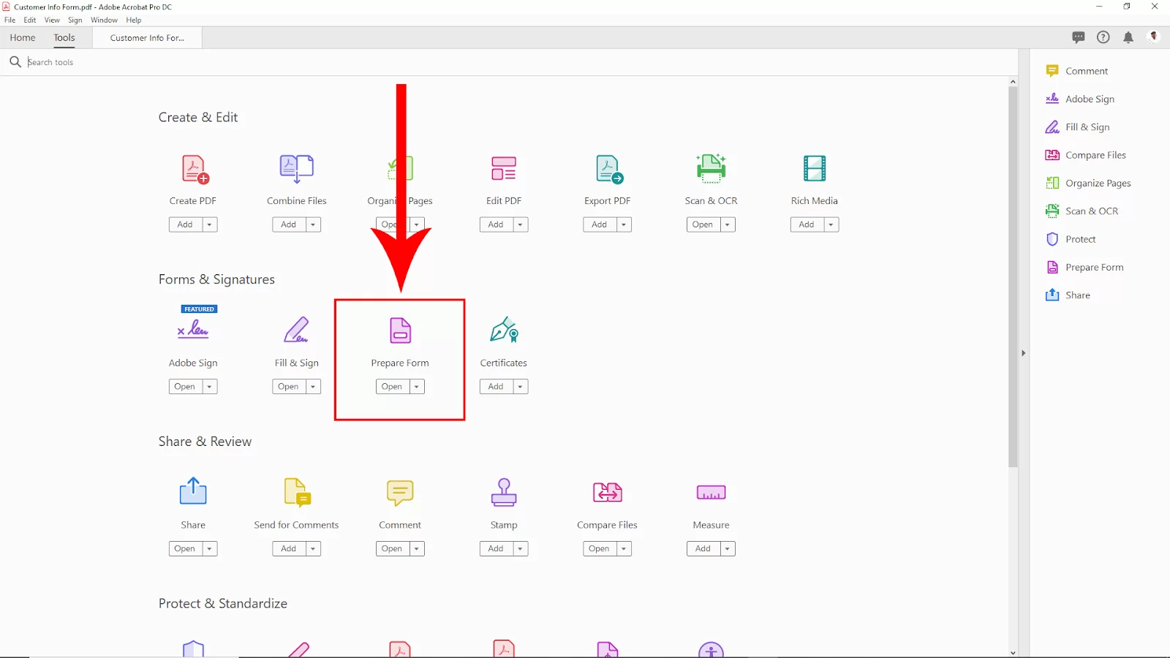Click Open button under Adobe Sign
1170x658 pixels.
185,387
